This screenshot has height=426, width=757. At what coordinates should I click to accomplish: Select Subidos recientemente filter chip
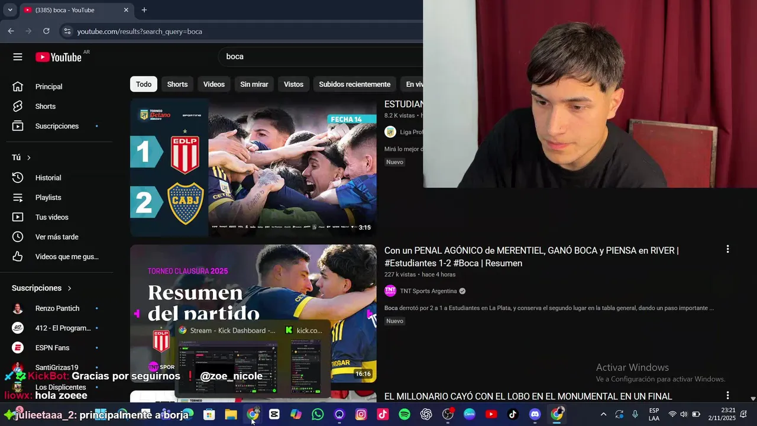point(355,84)
